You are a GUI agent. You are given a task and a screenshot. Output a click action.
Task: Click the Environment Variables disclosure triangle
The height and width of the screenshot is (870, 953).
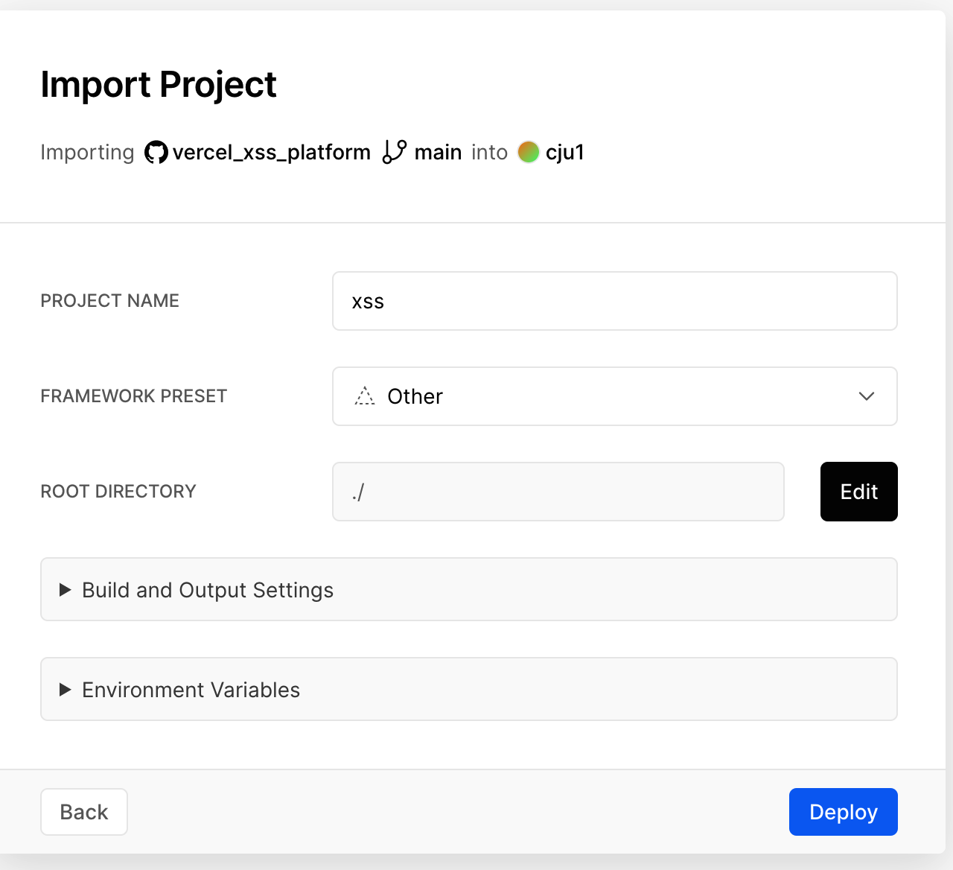[x=66, y=690]
